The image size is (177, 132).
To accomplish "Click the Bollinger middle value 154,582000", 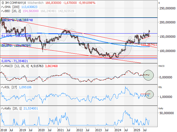I will tap(31, 11).
